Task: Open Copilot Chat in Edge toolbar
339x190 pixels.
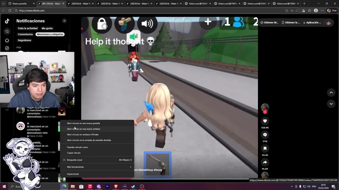Action: coord(332,11)
